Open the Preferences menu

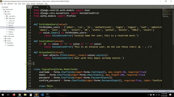click(x=40, y=4)
